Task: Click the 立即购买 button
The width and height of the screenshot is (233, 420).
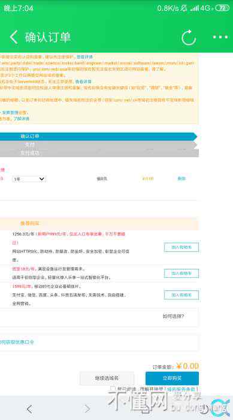Action: tap(172, 378)
